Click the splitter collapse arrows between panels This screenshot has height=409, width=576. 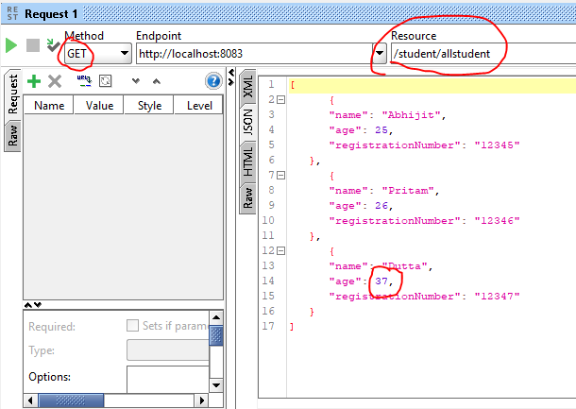(x=231, y=77)
